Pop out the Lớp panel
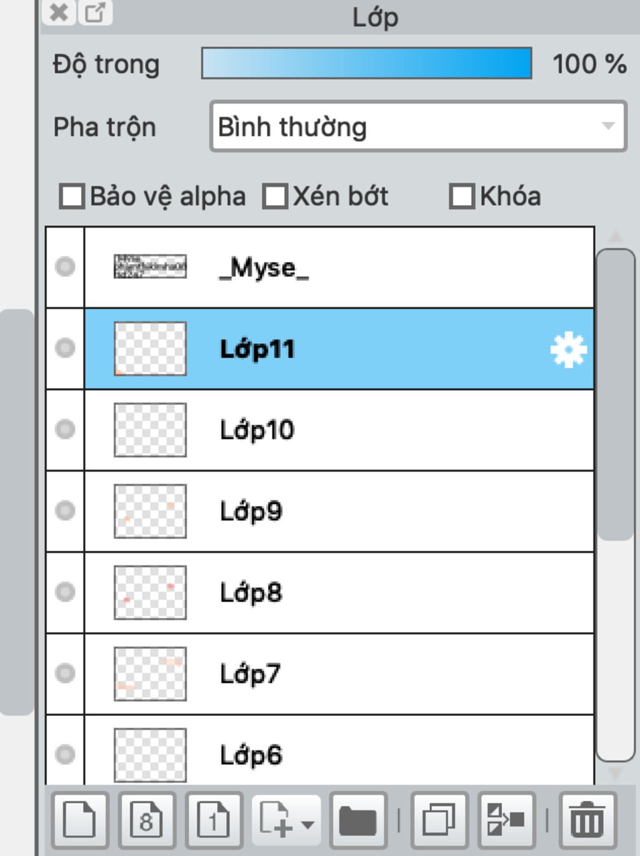This screenshot has width=640, height=856. (x=95, y=13)
